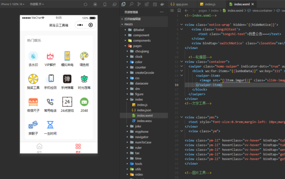
Task: Click the video folder
Action: (x=139, y=174)
